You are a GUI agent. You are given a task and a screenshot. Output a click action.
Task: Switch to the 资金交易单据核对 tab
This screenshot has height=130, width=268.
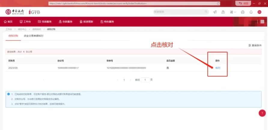coord(34,36)
